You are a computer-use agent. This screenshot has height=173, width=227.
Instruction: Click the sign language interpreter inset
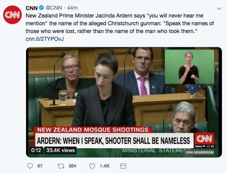pos(189,67)
